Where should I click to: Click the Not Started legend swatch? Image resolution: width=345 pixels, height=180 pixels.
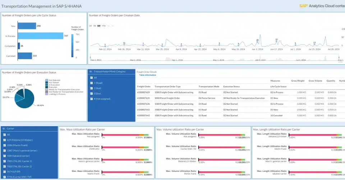(47, 82)
